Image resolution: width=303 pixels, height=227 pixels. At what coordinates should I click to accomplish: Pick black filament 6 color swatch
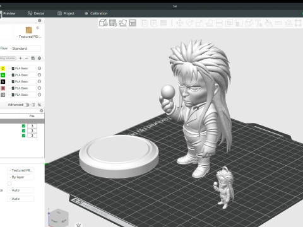[x=3, y=81]
